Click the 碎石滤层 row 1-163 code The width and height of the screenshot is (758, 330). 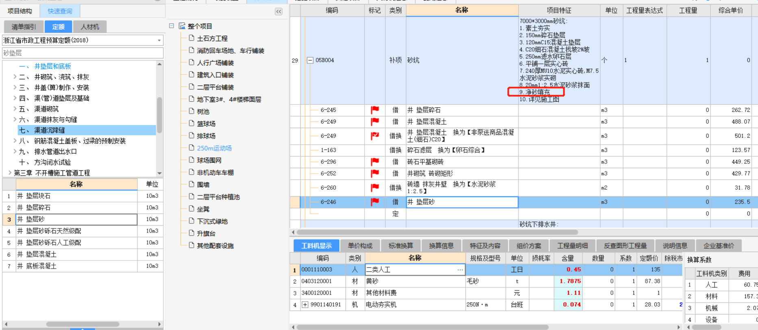[x=328, y=150]
